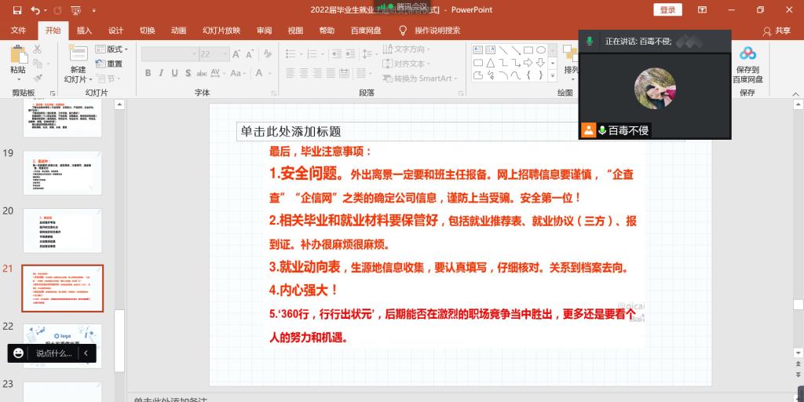Click the Share button
Screen dimensions: 804x402
(x=777, y=31)
